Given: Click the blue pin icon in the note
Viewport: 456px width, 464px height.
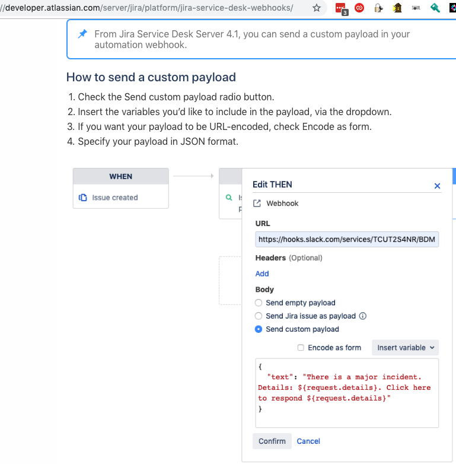Looking at the screenshot, I should (x=82, y=34).
